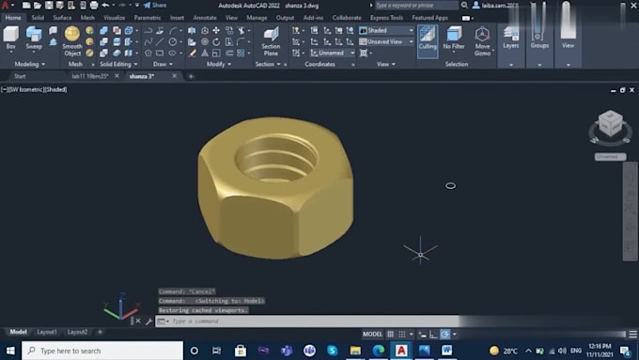The image size is (639, 360).
Task: Select the Box modeling tool
Action: pos(11,38)
